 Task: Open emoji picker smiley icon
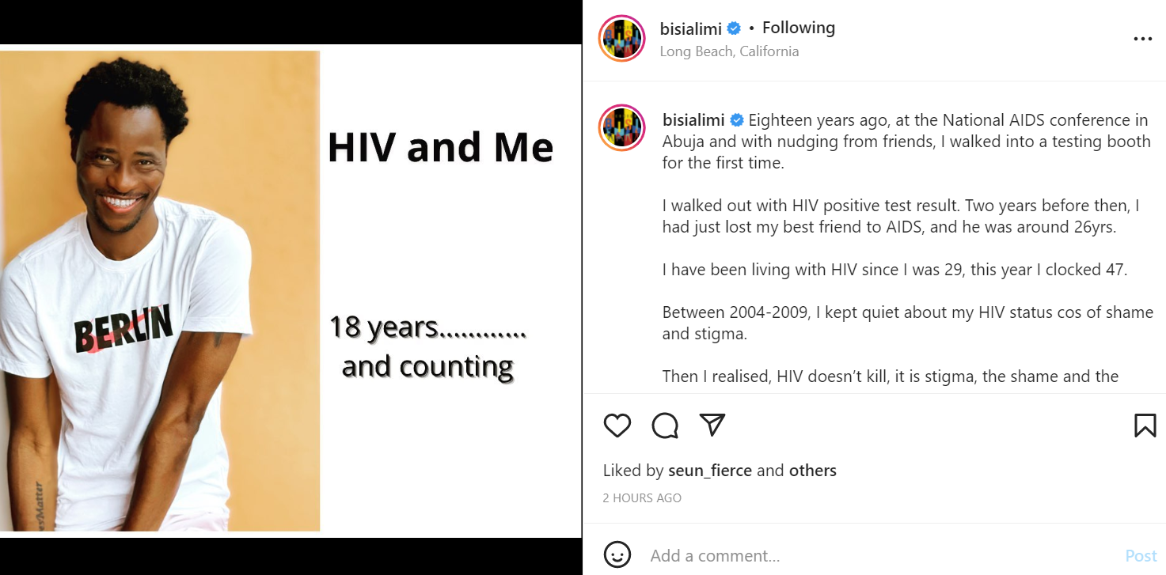pyautogui.click(x=617, y=554)
